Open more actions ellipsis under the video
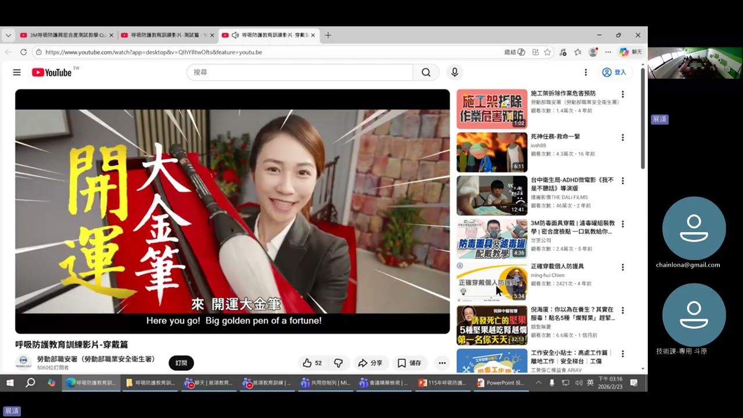The height and width of the screenshot is (418, 743). pos(442,363)
